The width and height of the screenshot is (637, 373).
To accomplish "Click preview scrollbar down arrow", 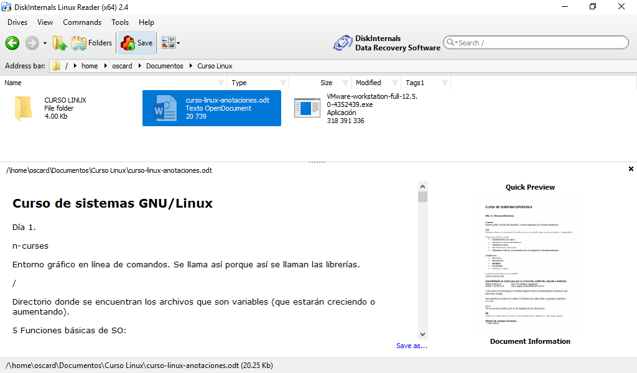I will pos(422,334).
